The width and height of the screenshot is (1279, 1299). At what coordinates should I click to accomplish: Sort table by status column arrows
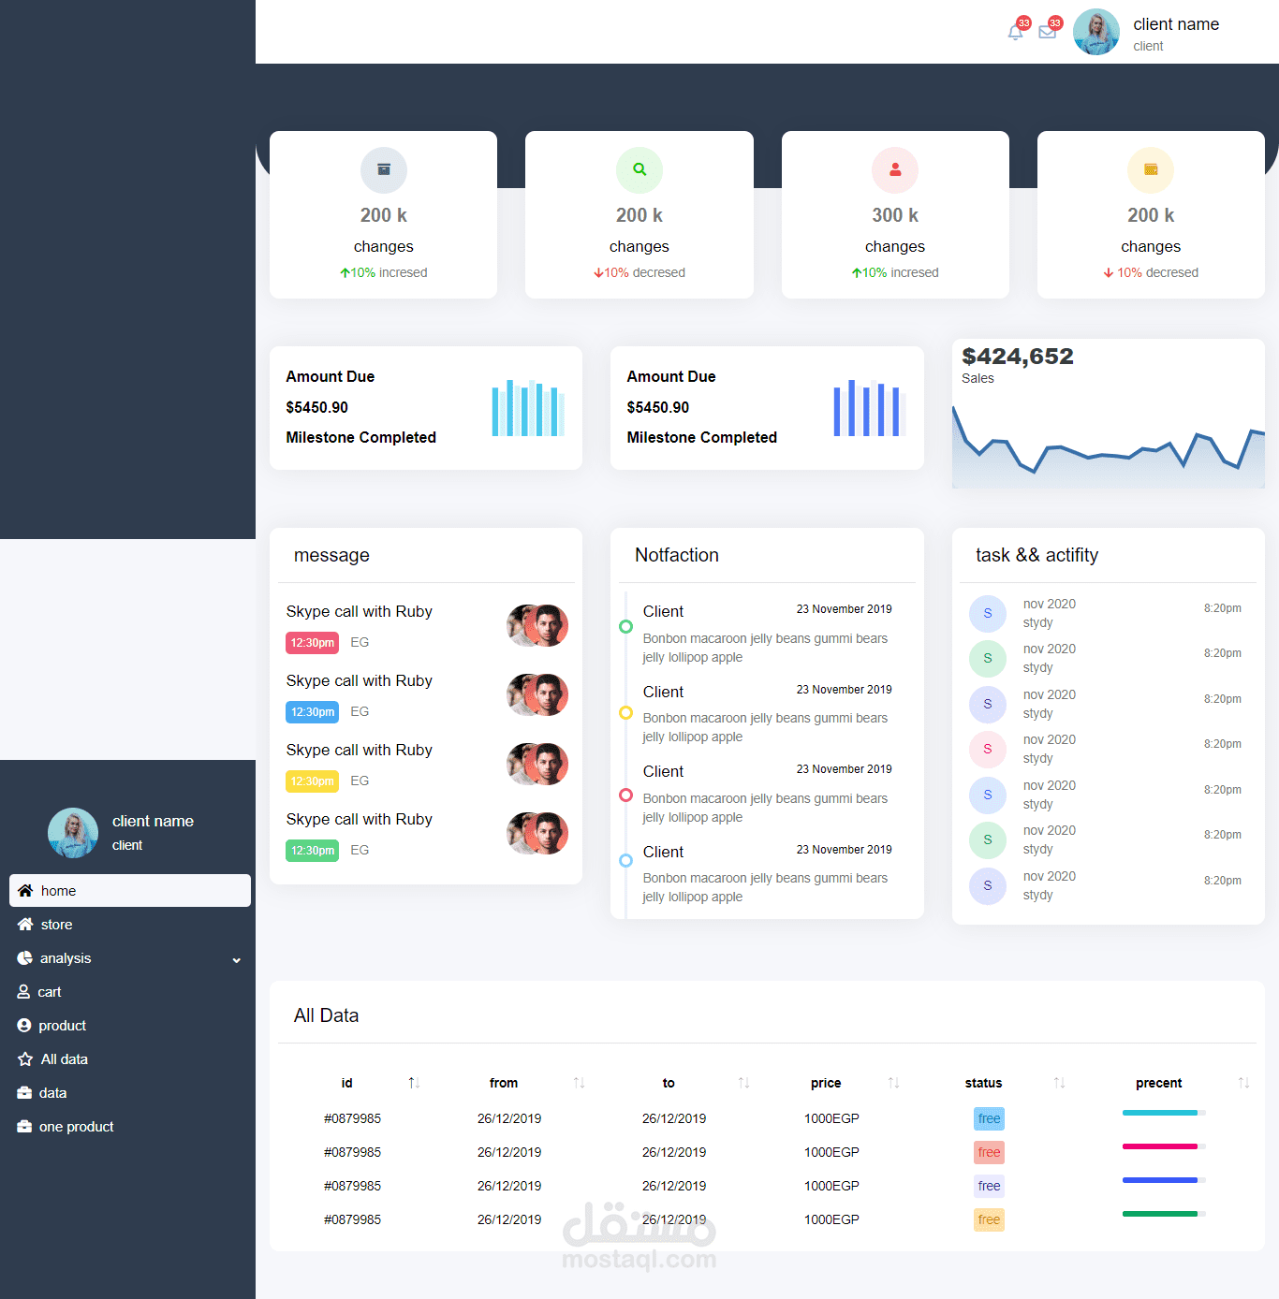pyautogui.click(x=1059, y=1083)
